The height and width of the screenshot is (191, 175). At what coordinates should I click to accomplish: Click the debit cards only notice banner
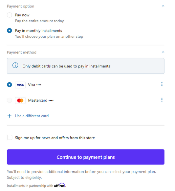click(x=86, y=66)
